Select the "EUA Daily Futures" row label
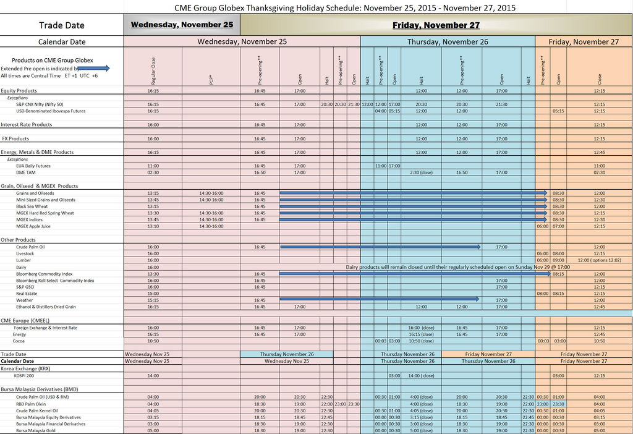Viewport: 633px width, 434px height. click(x=33, y=166)
